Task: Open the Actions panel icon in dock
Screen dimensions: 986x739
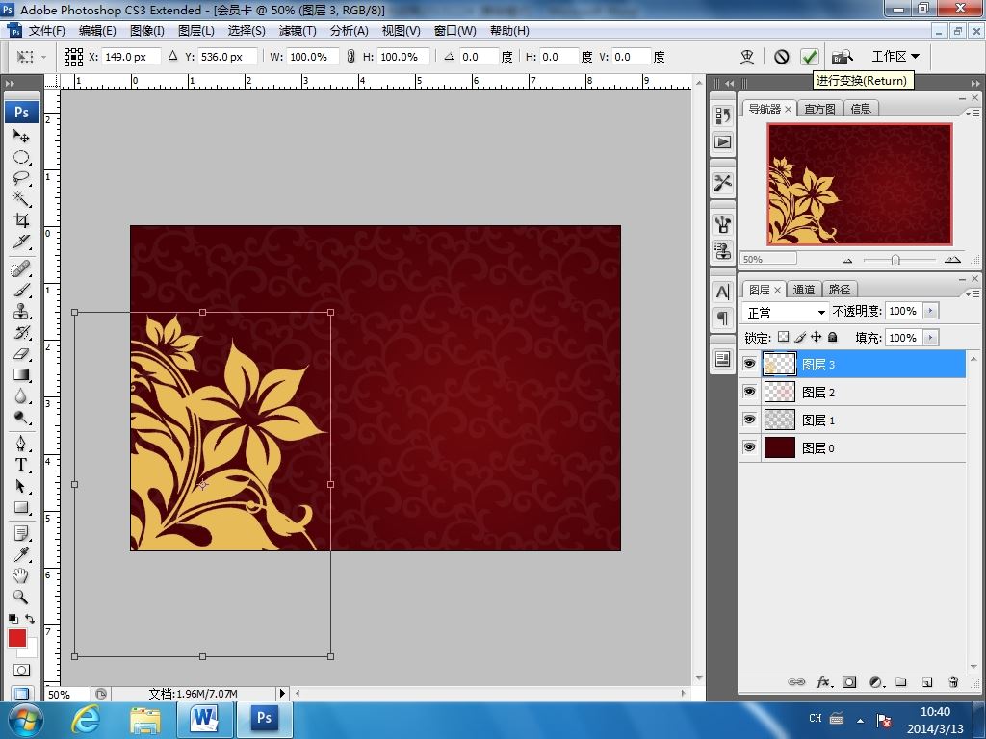Action: pyautogui.click(x=723, y=142)
